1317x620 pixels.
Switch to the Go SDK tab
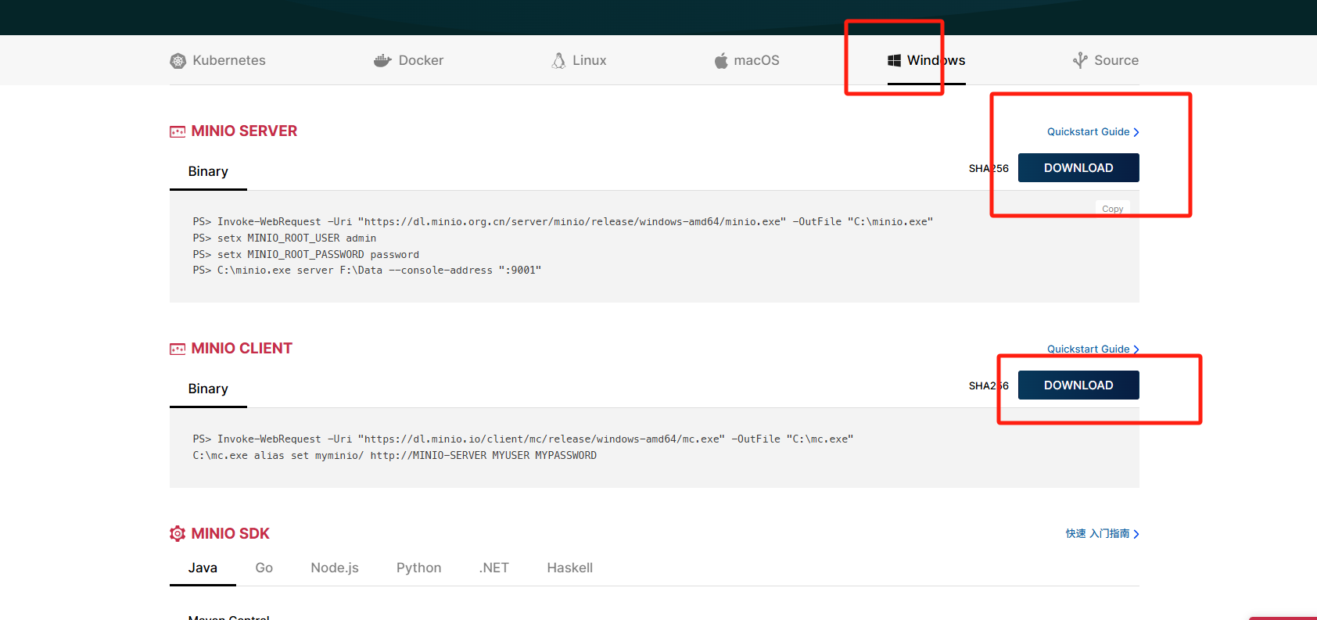click(264, 568)
